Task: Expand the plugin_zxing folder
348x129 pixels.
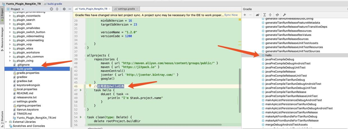Action: point(10,61)
